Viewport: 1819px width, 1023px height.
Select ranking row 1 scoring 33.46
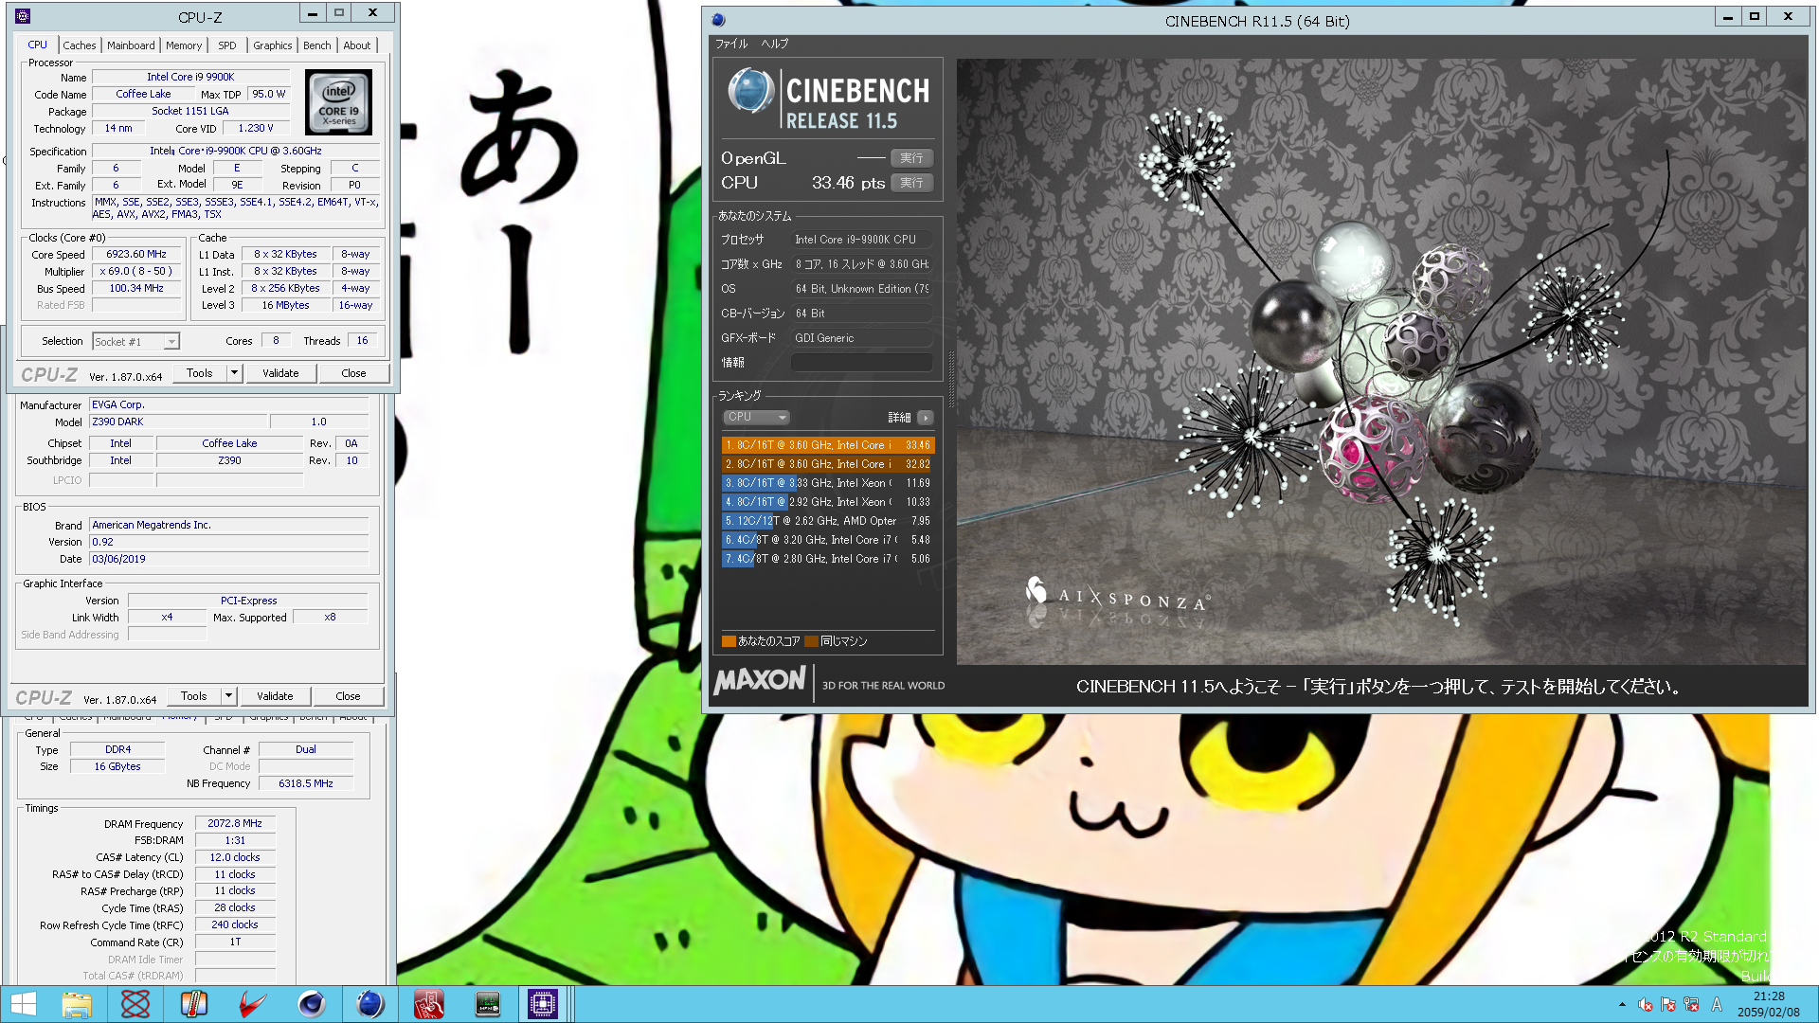pos(828,445)
